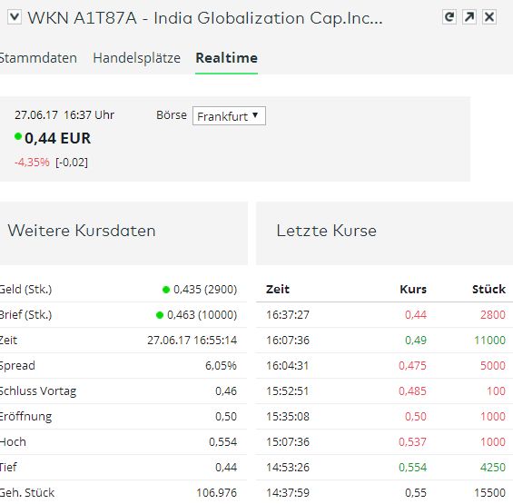Open the Börse Frankfurt dropdown
Screen dimensions: 513x504
click(x=229, y=116)
